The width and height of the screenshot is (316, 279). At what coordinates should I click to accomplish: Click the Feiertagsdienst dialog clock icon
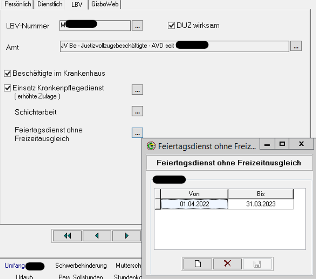tap(151, 146)
